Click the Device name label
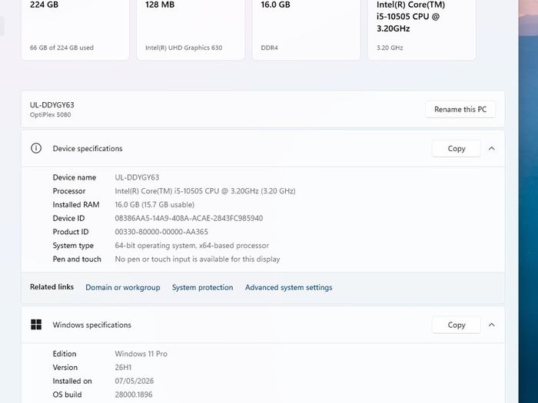The height and width of the screenshot is (403, 538). coord(75,177)
